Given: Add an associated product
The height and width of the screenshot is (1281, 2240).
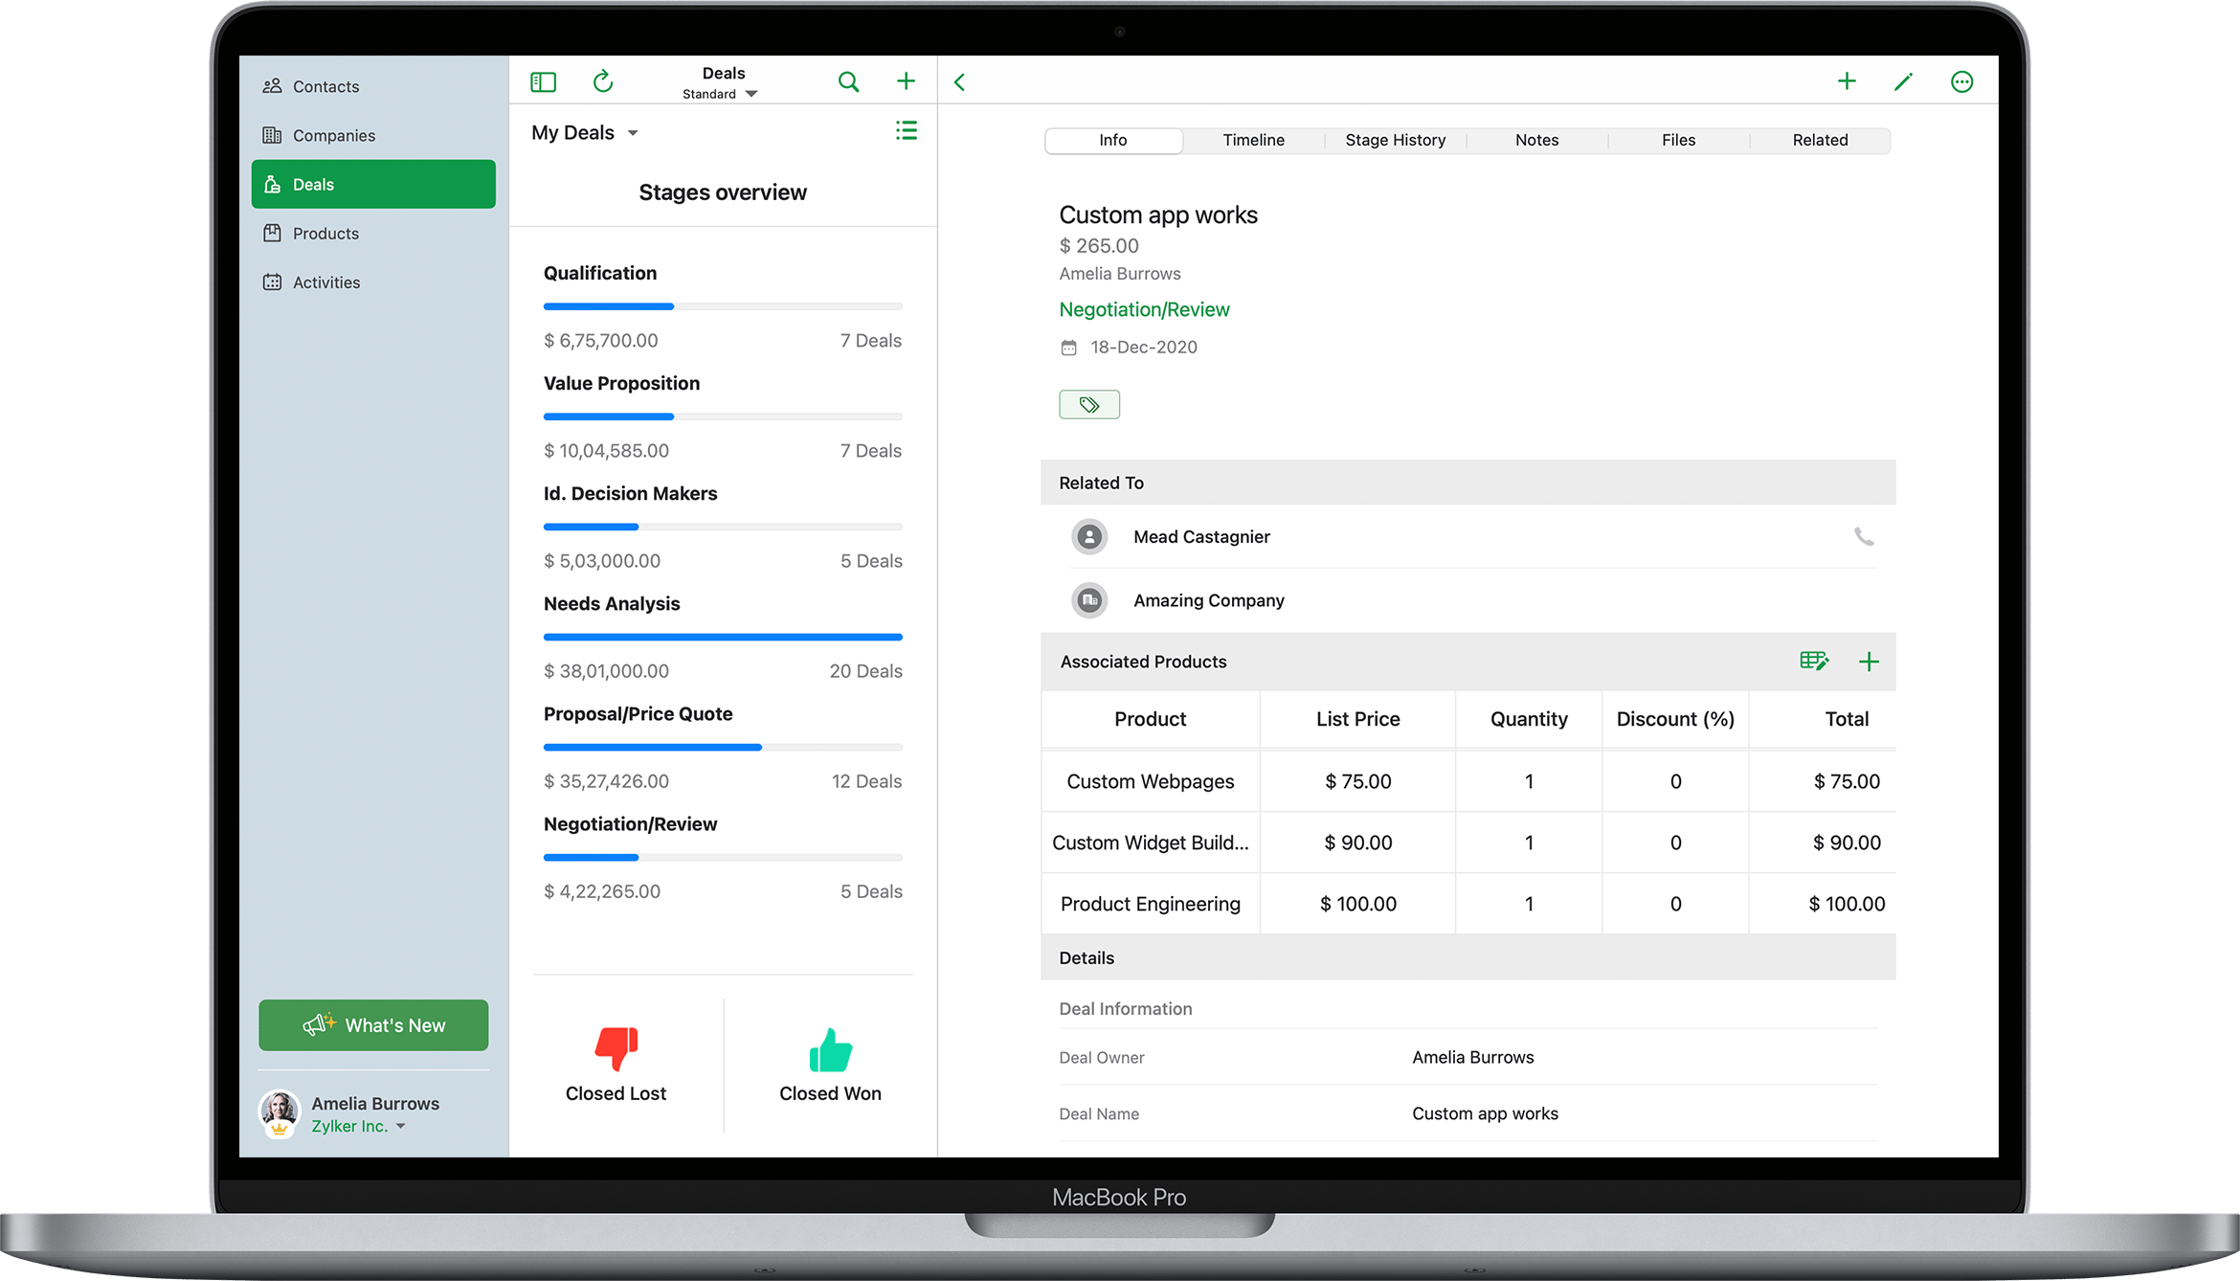Looking at the screenshot, I should pyautogui.click(x=1869, y=662).
